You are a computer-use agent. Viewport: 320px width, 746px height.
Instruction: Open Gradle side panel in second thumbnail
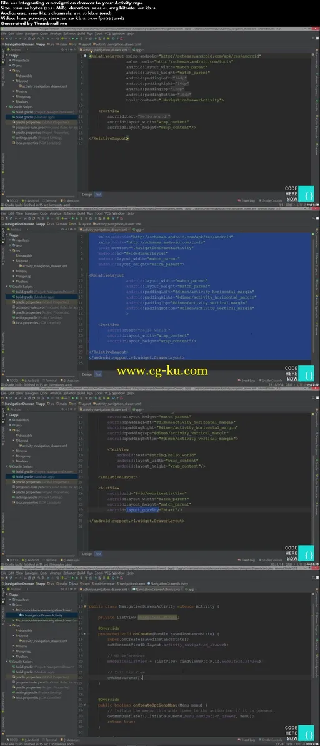click(317, 285)
